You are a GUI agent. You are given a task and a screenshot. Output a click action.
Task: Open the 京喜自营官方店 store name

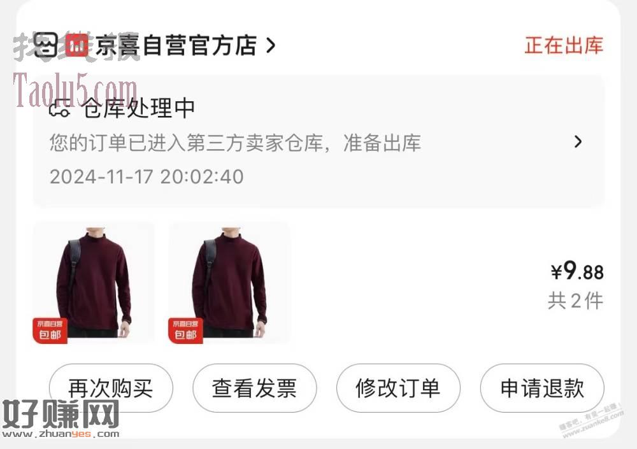pyautogui.click(x=176, y=45)
